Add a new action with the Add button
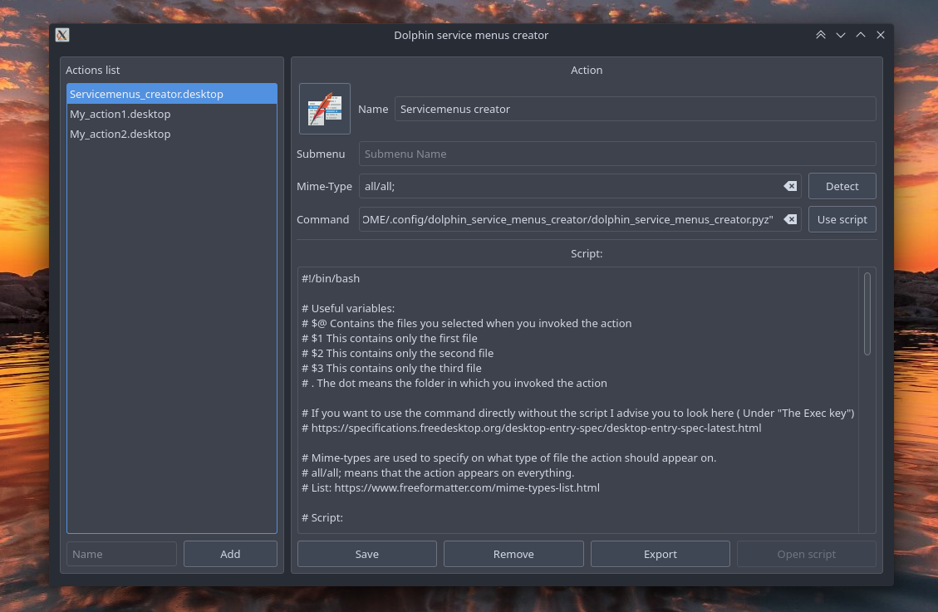Viewport: 938px width, 612px height. click(230, 554)
